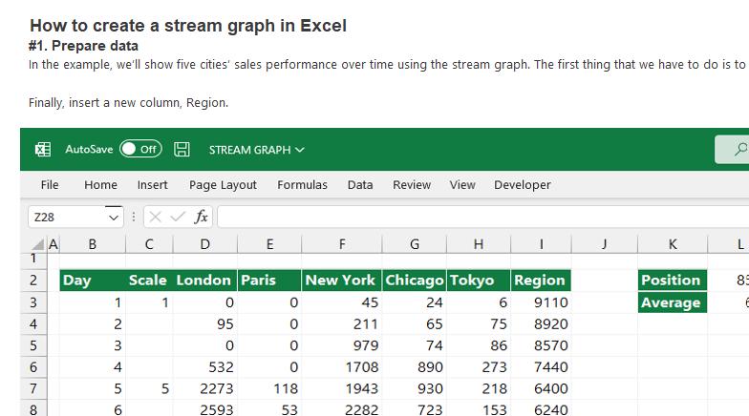749x416 pixels.
Task: Select the Data tab
Action: [x=360, y=185]
